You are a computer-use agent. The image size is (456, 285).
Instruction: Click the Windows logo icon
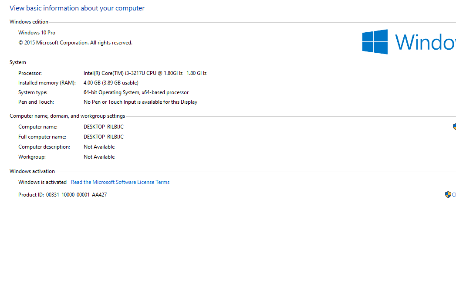coord(375,42)
